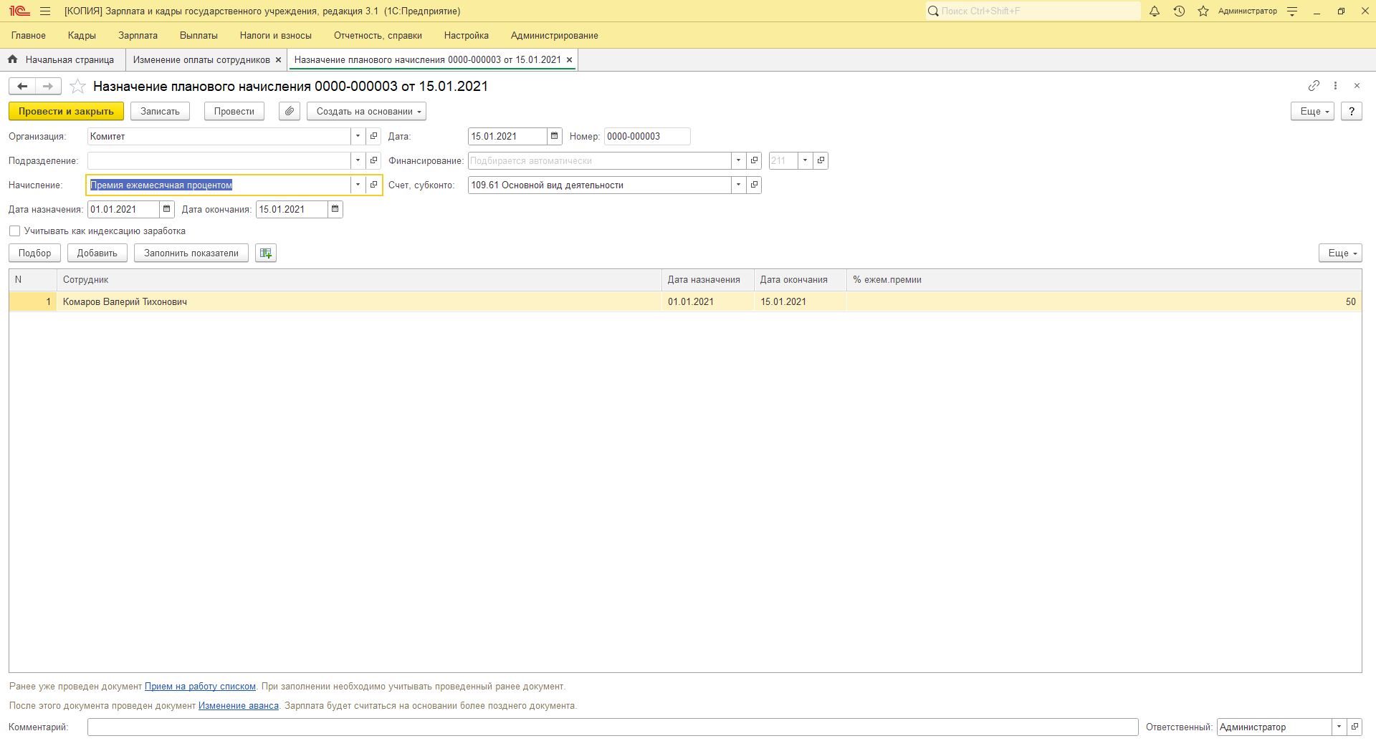Image resolution: width=1376 pixels, height=741 pixels.
Task: Close the Изменение оплаты сотрудников tab
Action: pos(278,60)
